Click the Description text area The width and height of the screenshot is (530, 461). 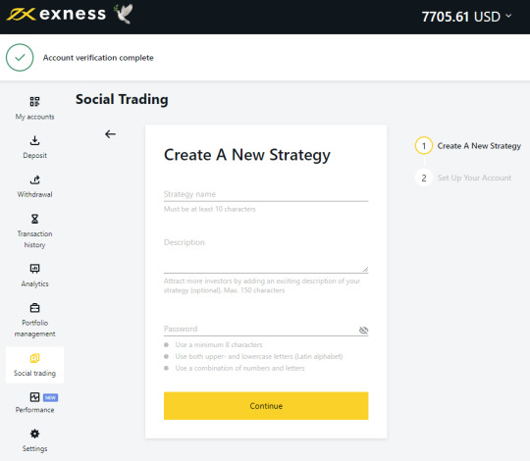(x=266, y=255)
